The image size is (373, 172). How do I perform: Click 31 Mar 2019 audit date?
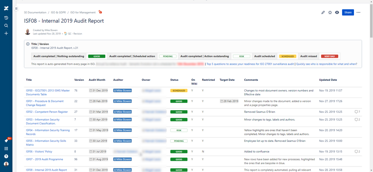pyautogui.click(x=99, y=112)
